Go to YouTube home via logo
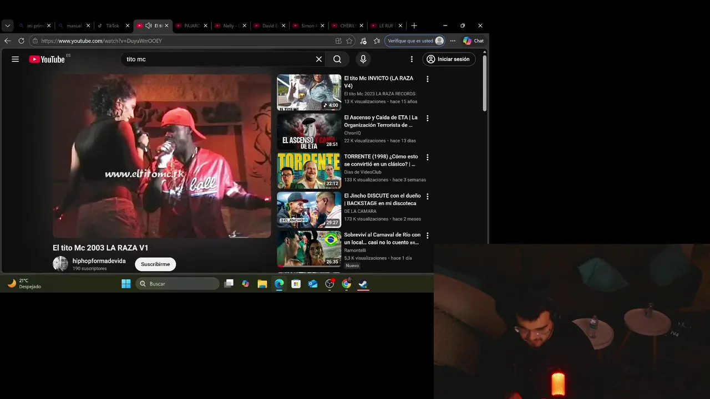Screen dimensions: 710x399 point(47,59)
